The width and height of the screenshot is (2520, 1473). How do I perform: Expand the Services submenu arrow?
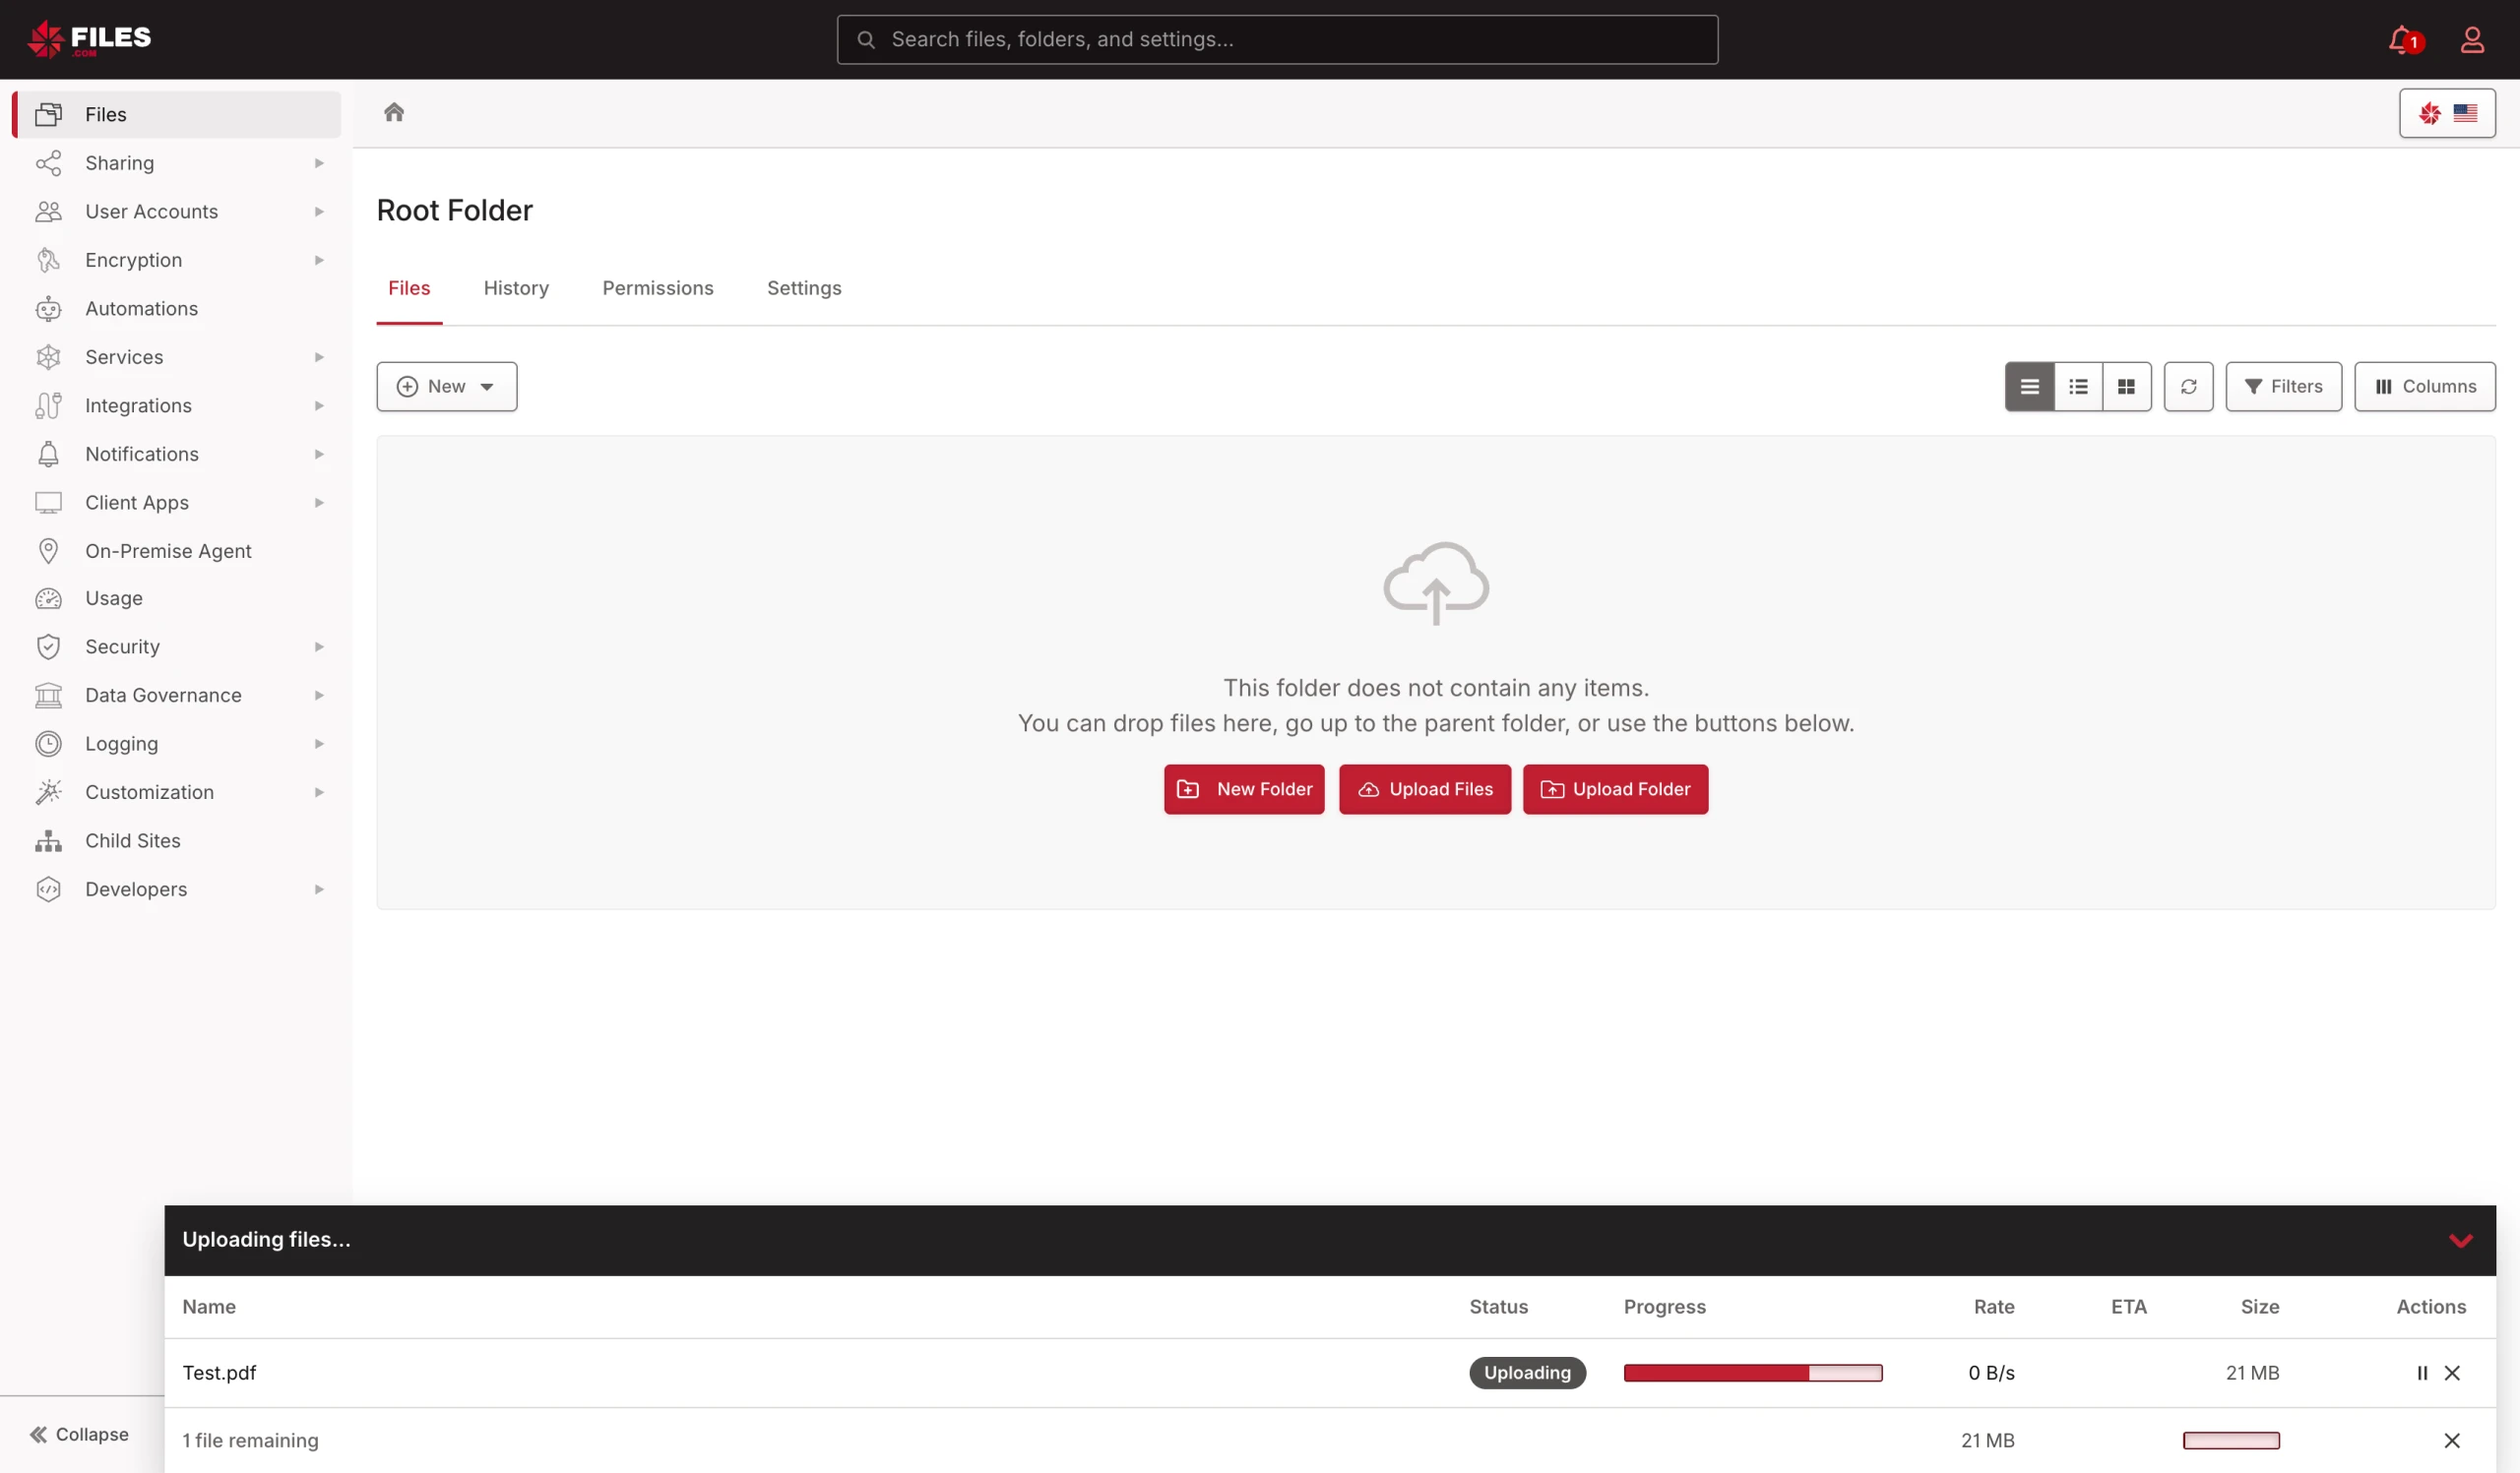point(319,357)
